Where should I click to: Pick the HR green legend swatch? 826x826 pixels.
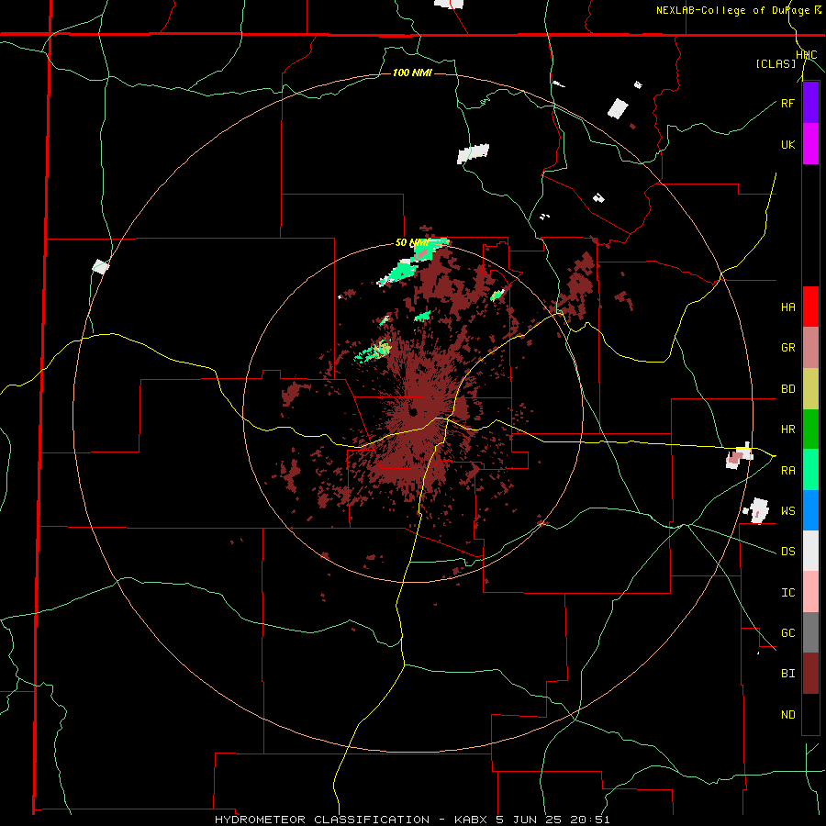point(810,430)
